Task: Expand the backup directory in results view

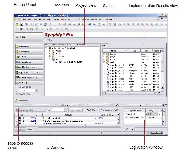Action: pyautogui.click(x=104, y=54)
